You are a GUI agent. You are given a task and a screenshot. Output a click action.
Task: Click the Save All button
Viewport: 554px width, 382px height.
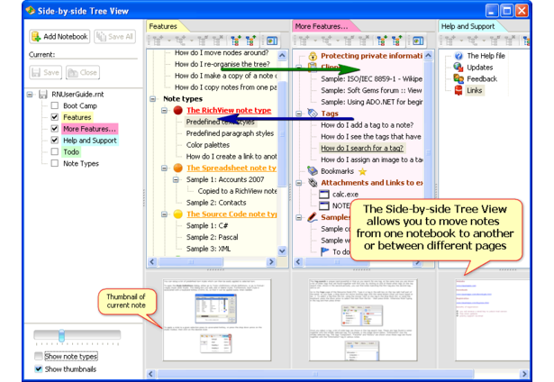coord(114,36)
